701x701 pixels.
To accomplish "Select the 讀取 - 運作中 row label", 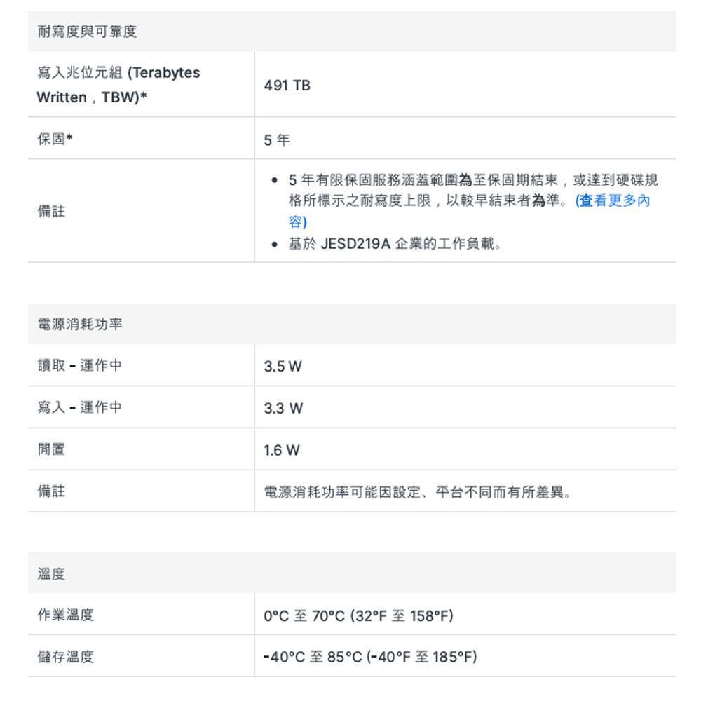I will tap(79, 365).
